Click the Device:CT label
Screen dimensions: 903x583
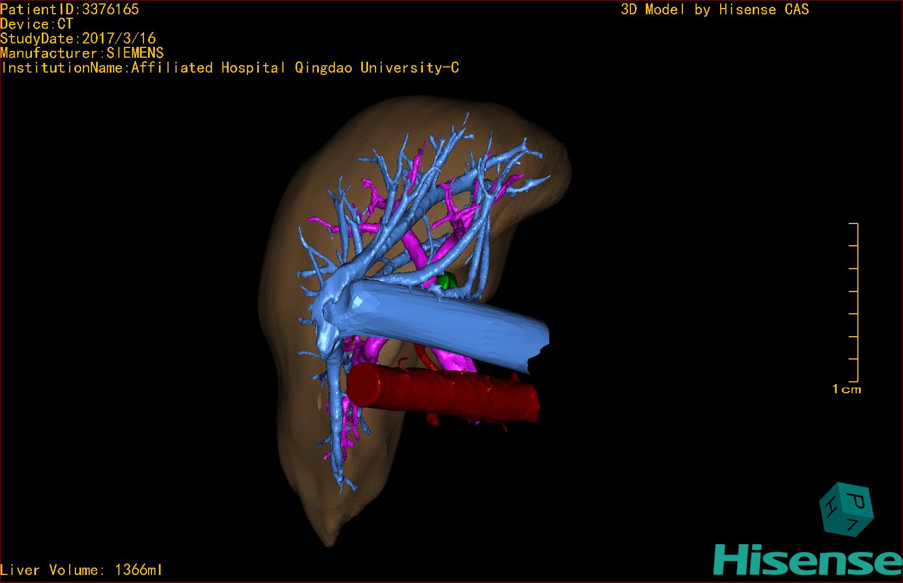37,24
